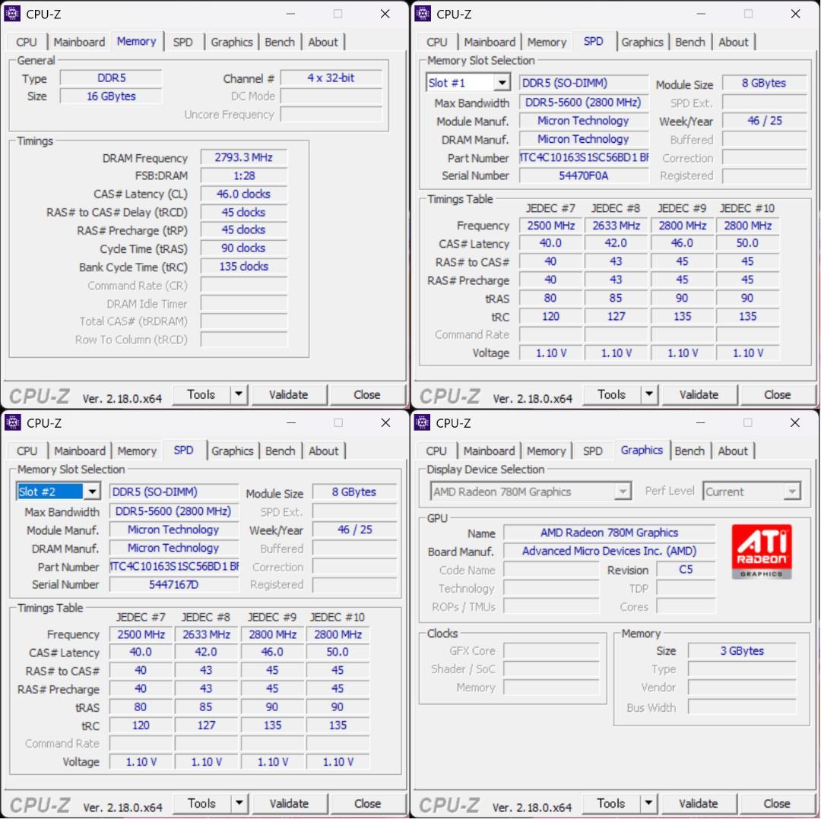The image size is (821, 819).
Task: Click Close button in Slot #1 window
Action: pyautogui.click(x=778, y=394)
